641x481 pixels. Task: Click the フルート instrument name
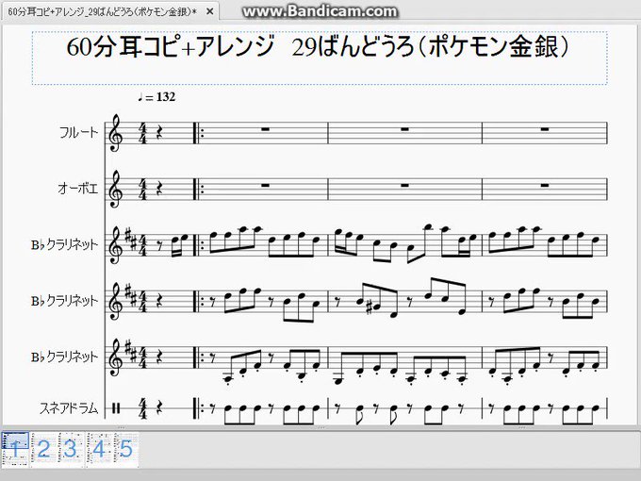coord(79,133)
